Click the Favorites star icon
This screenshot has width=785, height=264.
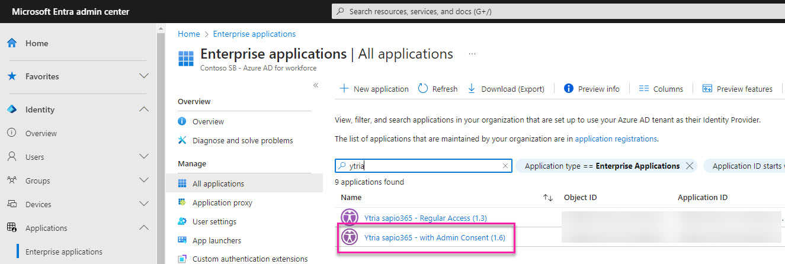pyautogui.click(x=12, y=76)
